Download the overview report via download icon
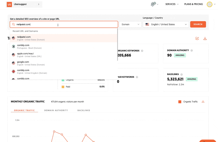 [205, 38]
